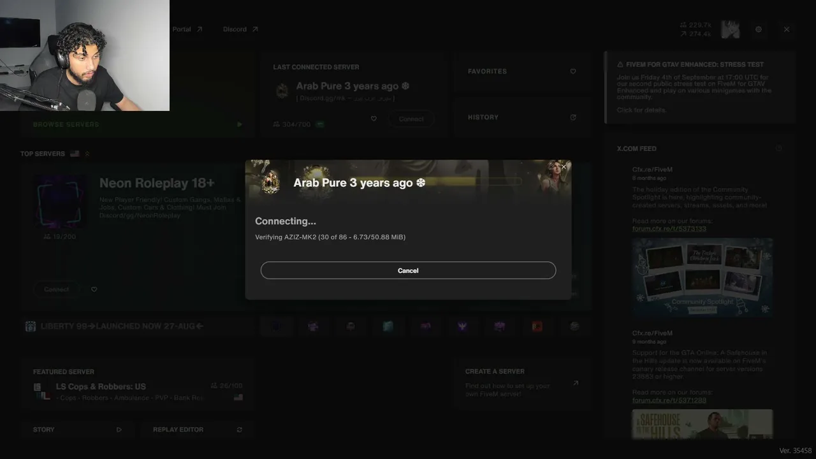Open forum.cfx.re/t/5373133 link
Screen dimensions: 816x459
pyautogui.click(x=669, y=229)
